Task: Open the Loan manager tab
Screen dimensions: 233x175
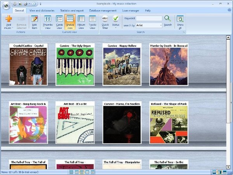Action: pos(130,10)
